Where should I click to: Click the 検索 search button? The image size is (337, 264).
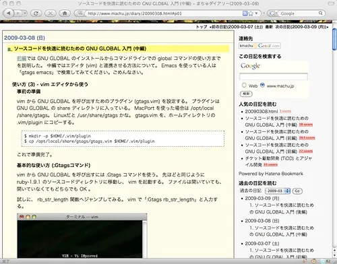(246, 94)
